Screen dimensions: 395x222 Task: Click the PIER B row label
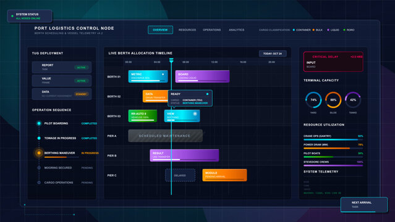tap(112, 155)
